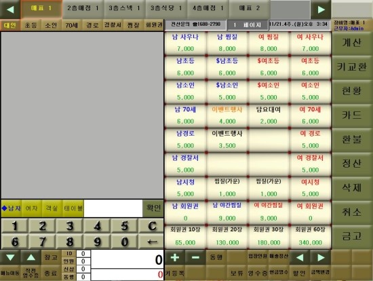Add 여 경찰서 5,000 ticket
373x281 pixels.
[310, 164]
